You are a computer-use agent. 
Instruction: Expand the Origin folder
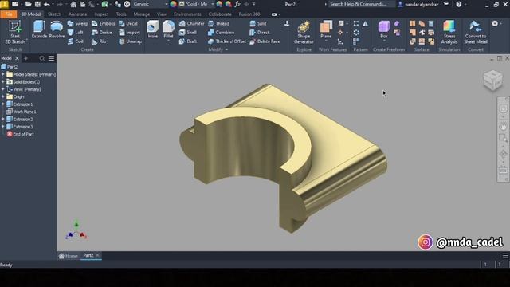[3, 96]
